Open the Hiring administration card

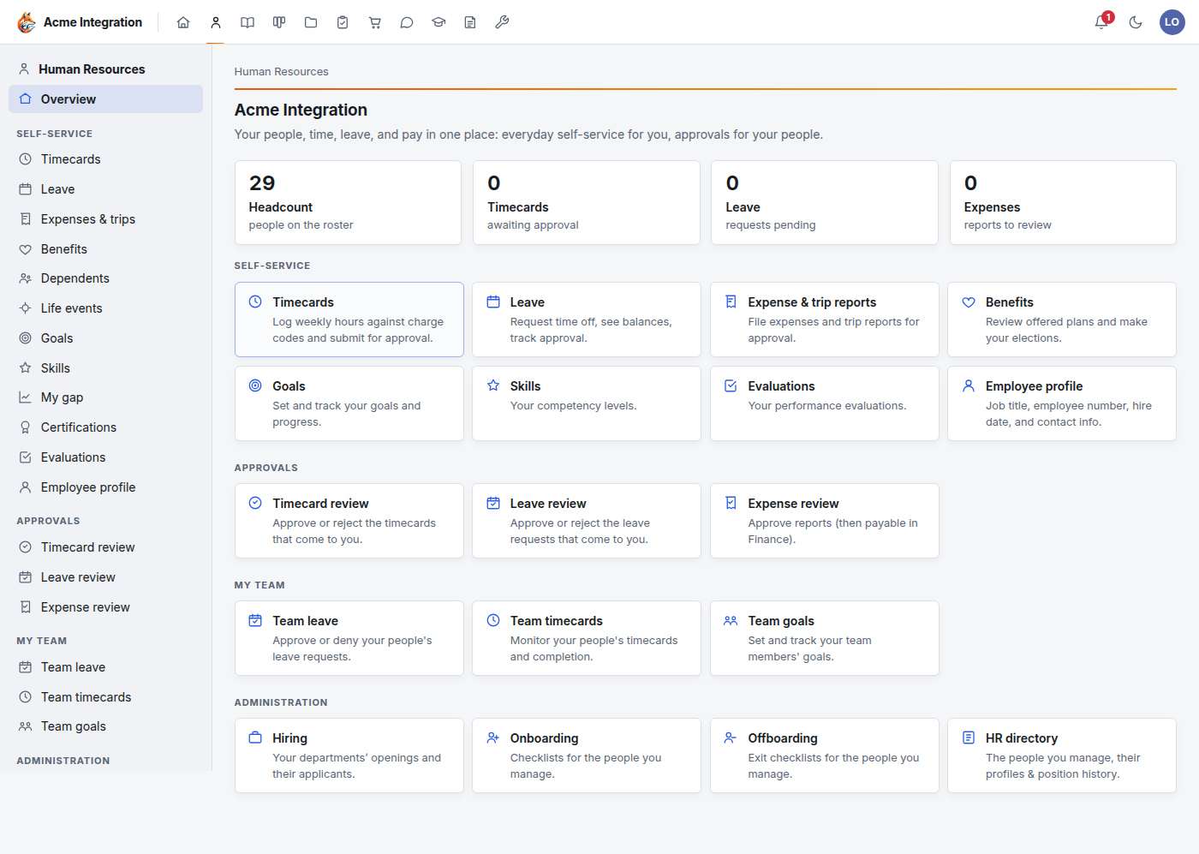(349, 755)
